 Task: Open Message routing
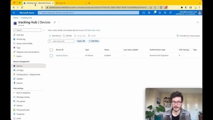coord(23,97)
